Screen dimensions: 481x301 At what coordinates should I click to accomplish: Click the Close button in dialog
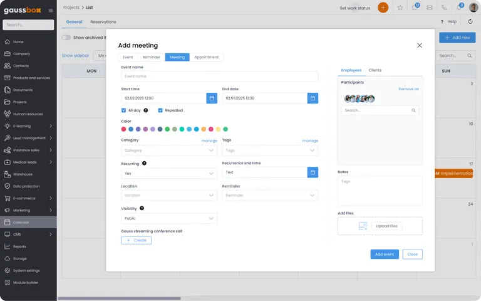coord(412,255)
